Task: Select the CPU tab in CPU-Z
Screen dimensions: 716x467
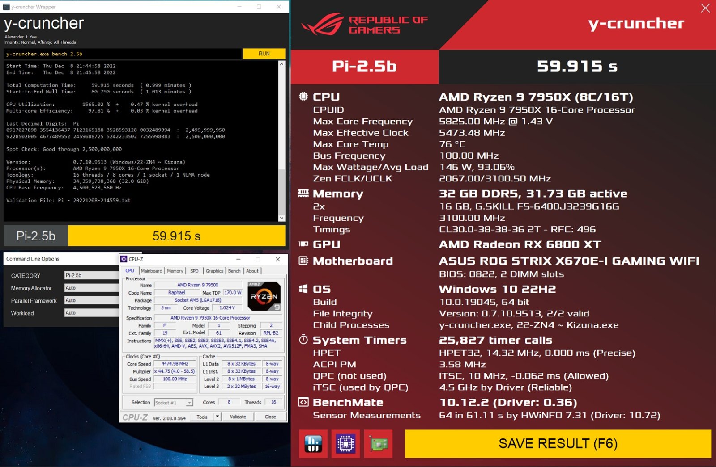Action: (130, 270)
